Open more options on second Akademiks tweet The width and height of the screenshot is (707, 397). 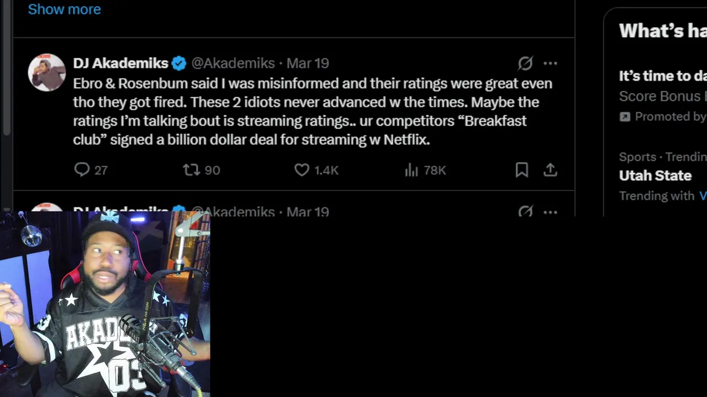550,212
